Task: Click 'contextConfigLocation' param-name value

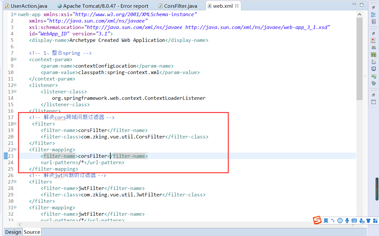Action: point(106,66)
